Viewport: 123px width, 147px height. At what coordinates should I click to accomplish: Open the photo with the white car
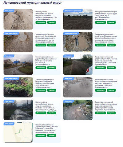[x=78, y=65]
